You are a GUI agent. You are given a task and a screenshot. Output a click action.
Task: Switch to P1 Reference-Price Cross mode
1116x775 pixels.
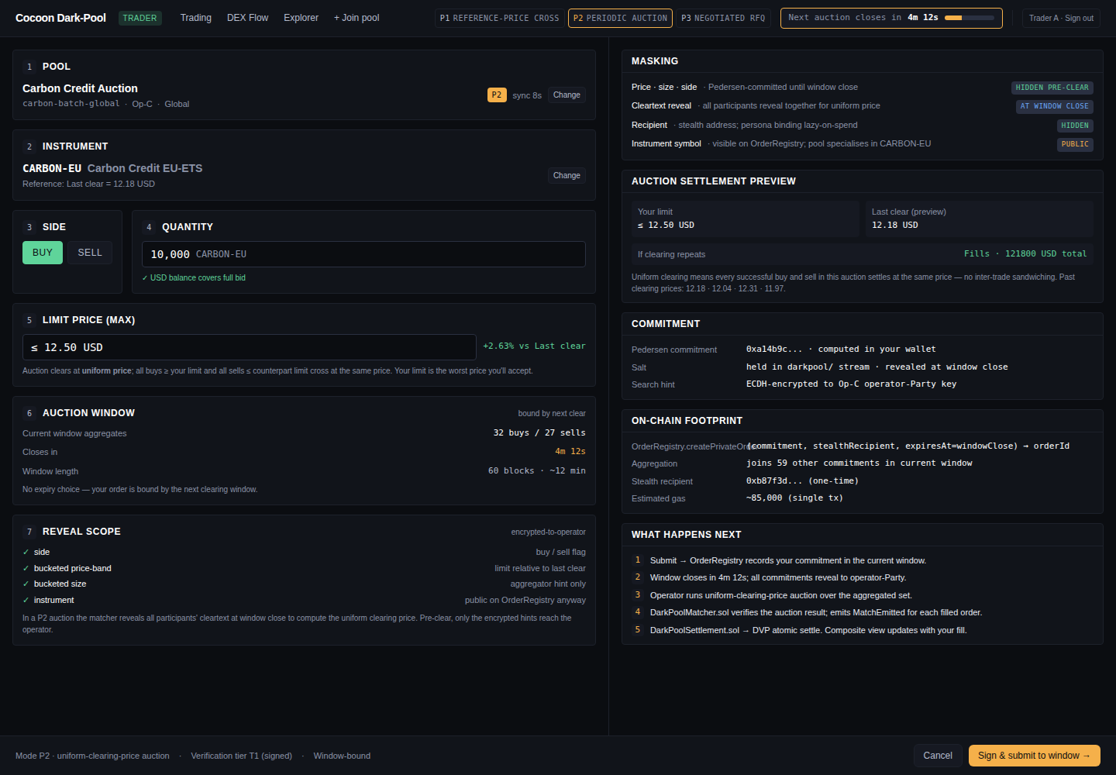pos(499,18)
